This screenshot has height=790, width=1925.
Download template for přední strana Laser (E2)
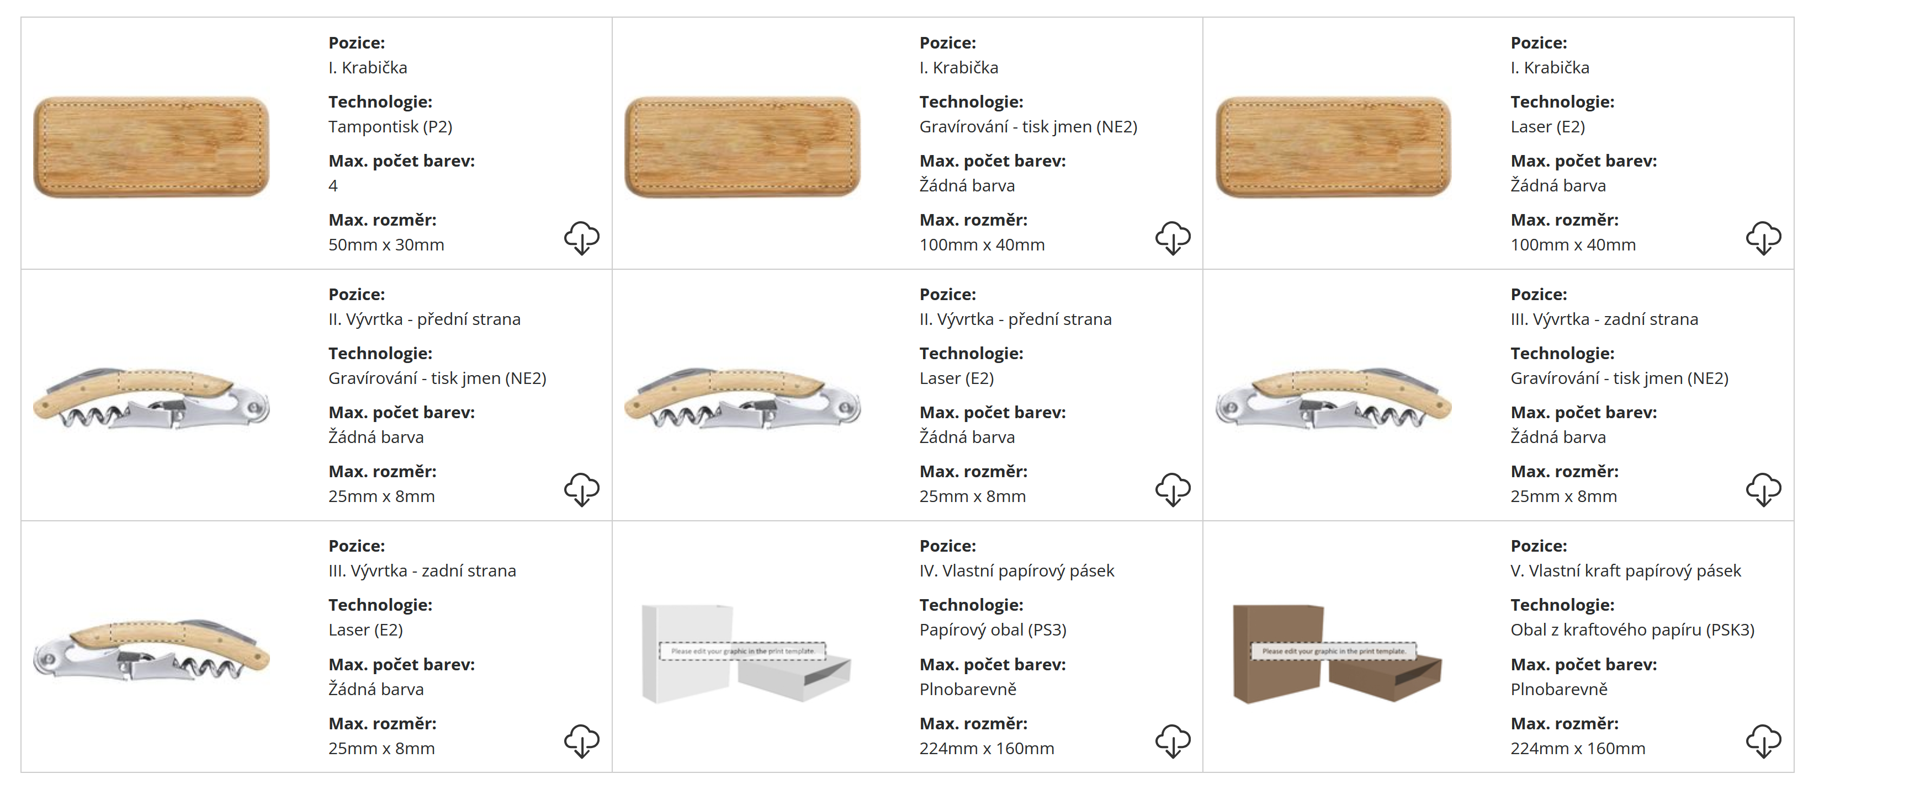1173,489
